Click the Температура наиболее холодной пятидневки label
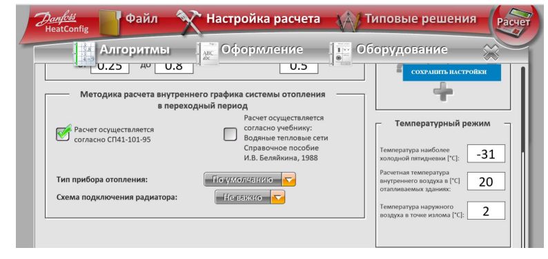This screenshot has width=548, height=259. click(x=420, y=154)
